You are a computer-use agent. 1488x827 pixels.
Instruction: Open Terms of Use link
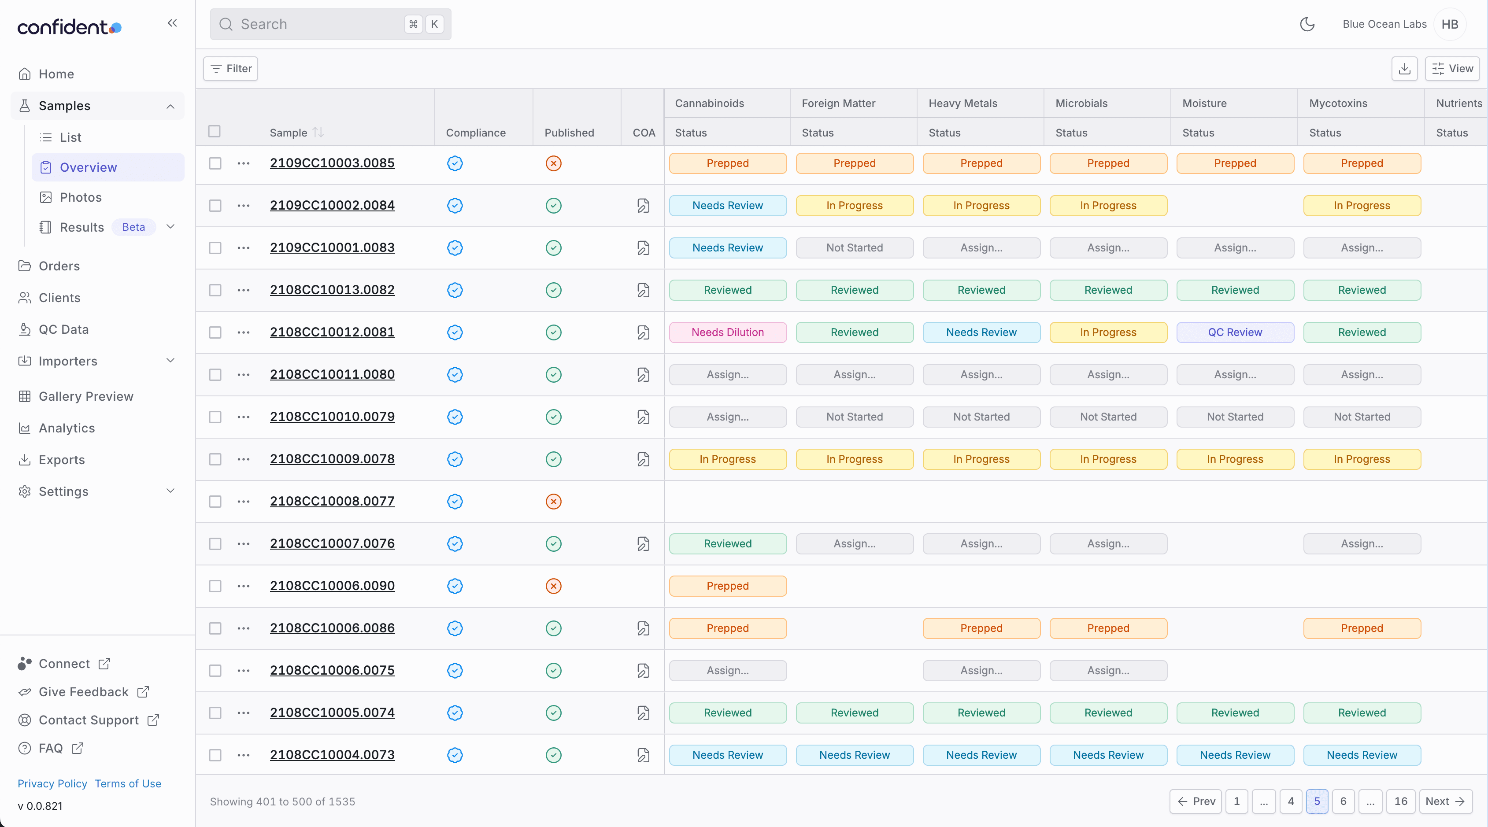(x=128, y=784)
